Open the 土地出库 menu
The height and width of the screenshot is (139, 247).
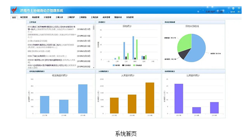[x=94, y=17]
